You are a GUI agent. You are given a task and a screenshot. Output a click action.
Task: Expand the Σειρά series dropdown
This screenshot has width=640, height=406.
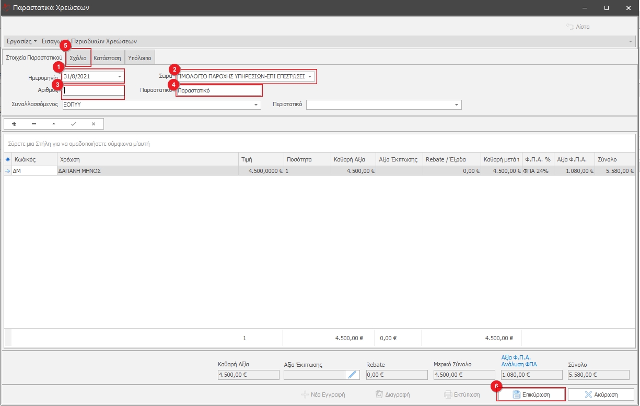click(310, 77)
